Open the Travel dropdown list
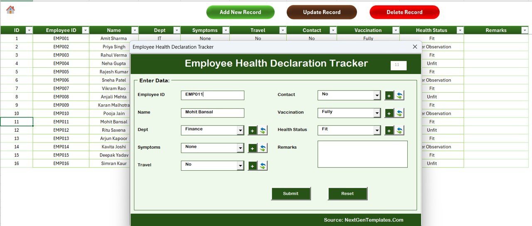532x226 pixels. pos(240,166)
